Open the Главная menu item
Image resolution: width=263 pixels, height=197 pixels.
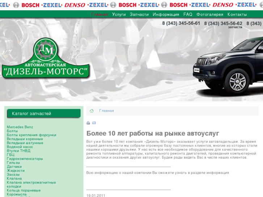coord(99,14)
